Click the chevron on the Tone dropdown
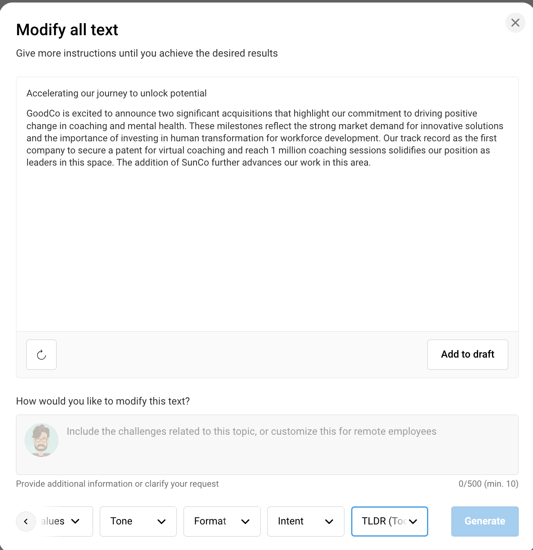The height and width of the screenshot is (550, 533). point(162,521)
